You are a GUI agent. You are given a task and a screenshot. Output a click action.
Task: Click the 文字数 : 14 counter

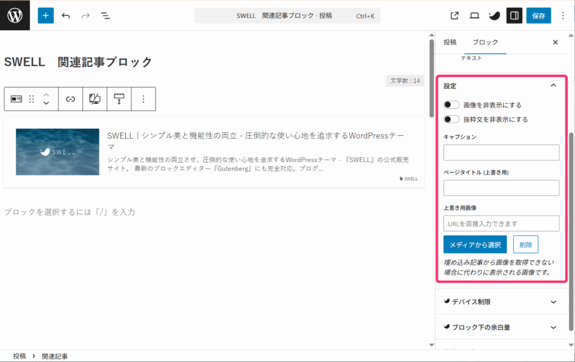[x=405, y=81]
